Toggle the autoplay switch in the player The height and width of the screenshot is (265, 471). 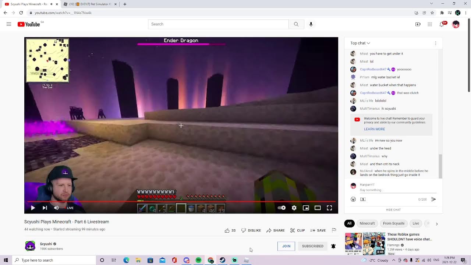(x=281, y=208)
